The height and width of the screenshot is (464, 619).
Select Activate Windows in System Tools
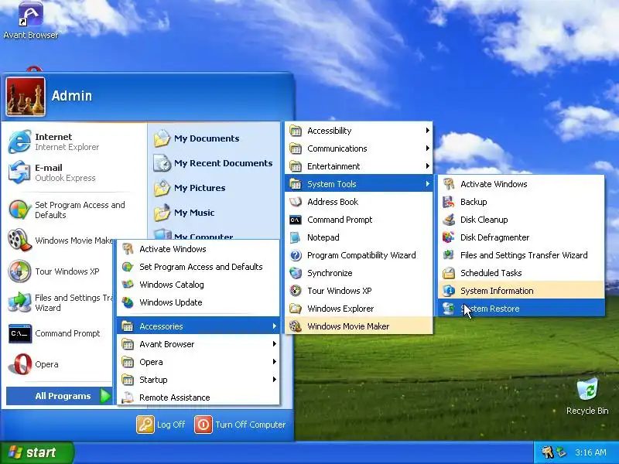521,184
